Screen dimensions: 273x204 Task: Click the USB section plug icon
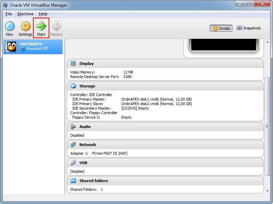coord(73,163)
